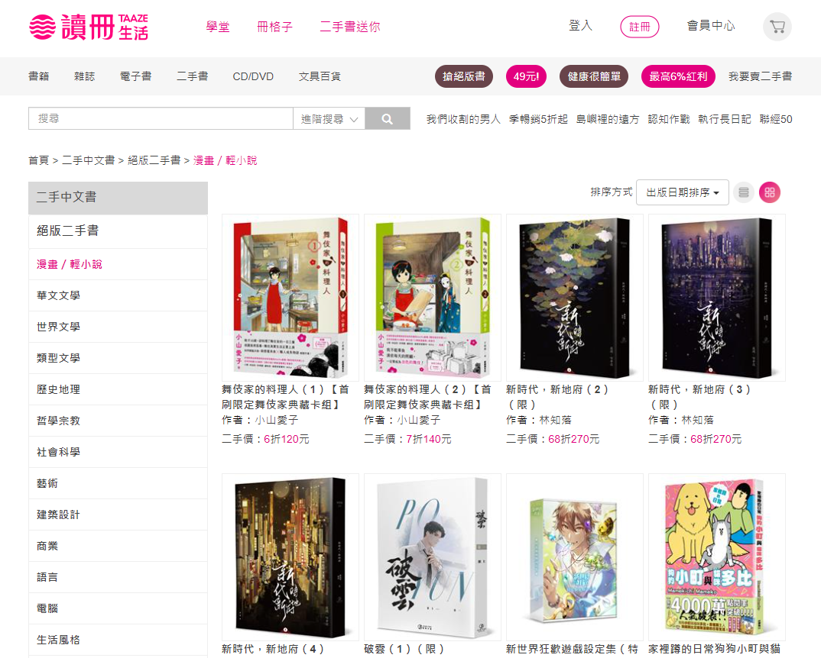Click the pink 49元! badge
Image resolution: width=821 pixels, height=658 pixels.
(526, 76)
